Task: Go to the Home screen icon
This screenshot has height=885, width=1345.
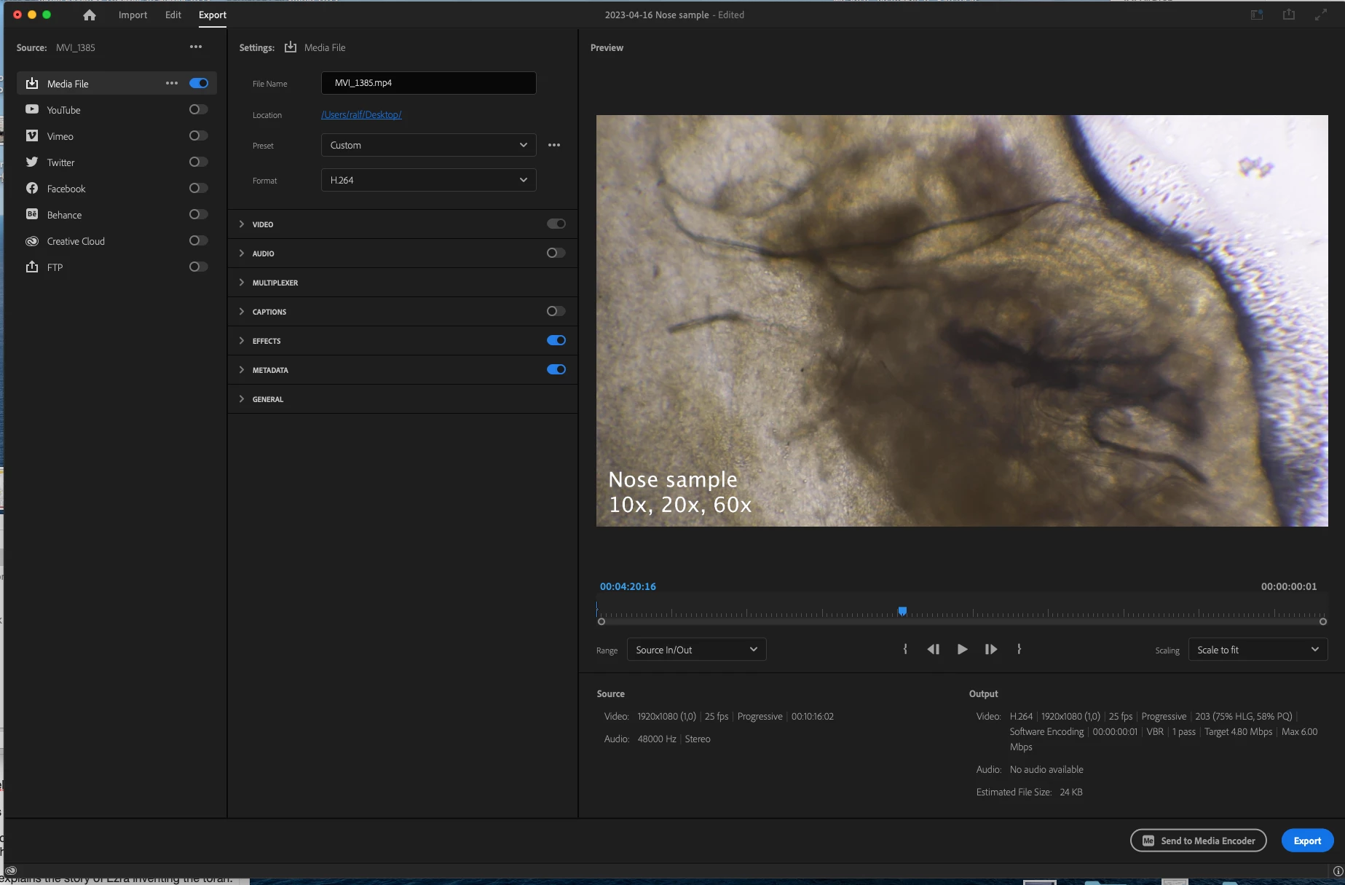Action: pos(90,15)
